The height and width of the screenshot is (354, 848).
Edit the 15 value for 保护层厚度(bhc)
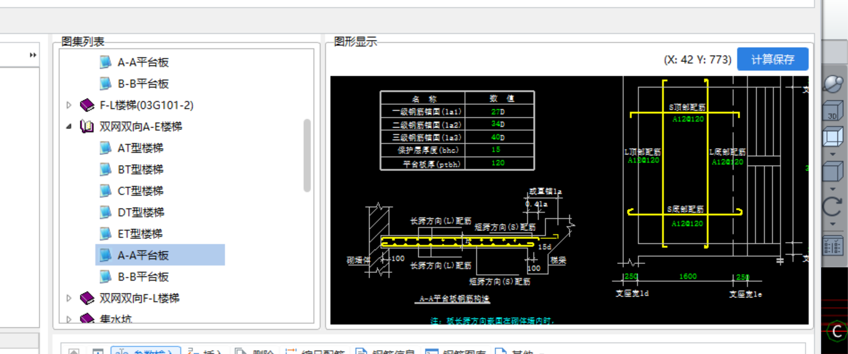click(496, 150)
